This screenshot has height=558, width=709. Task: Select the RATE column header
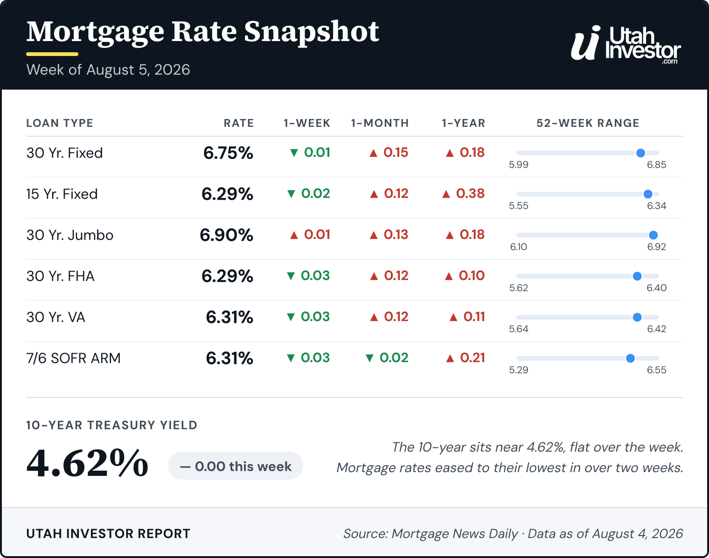(238, 123)
